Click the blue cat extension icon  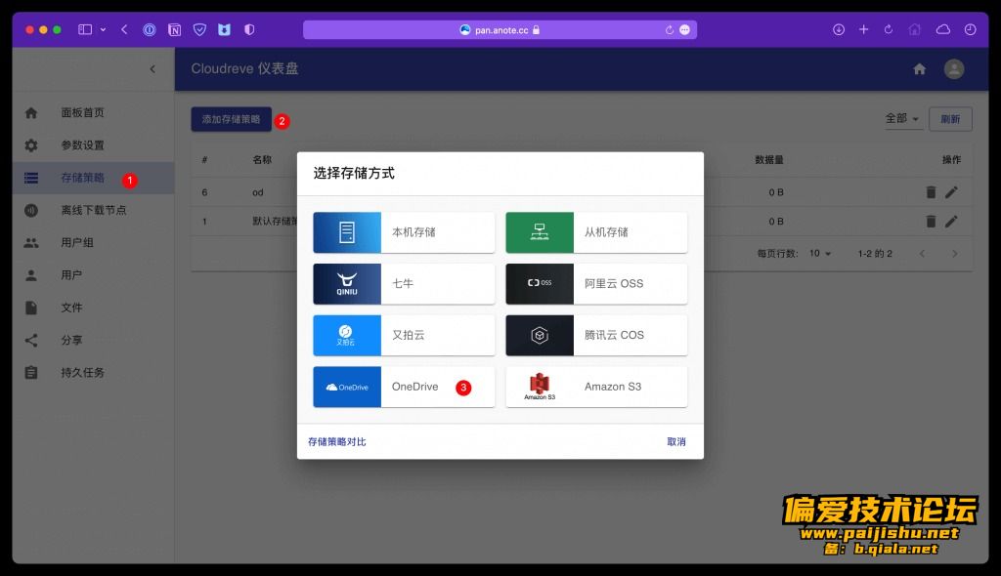pos(224,29)
